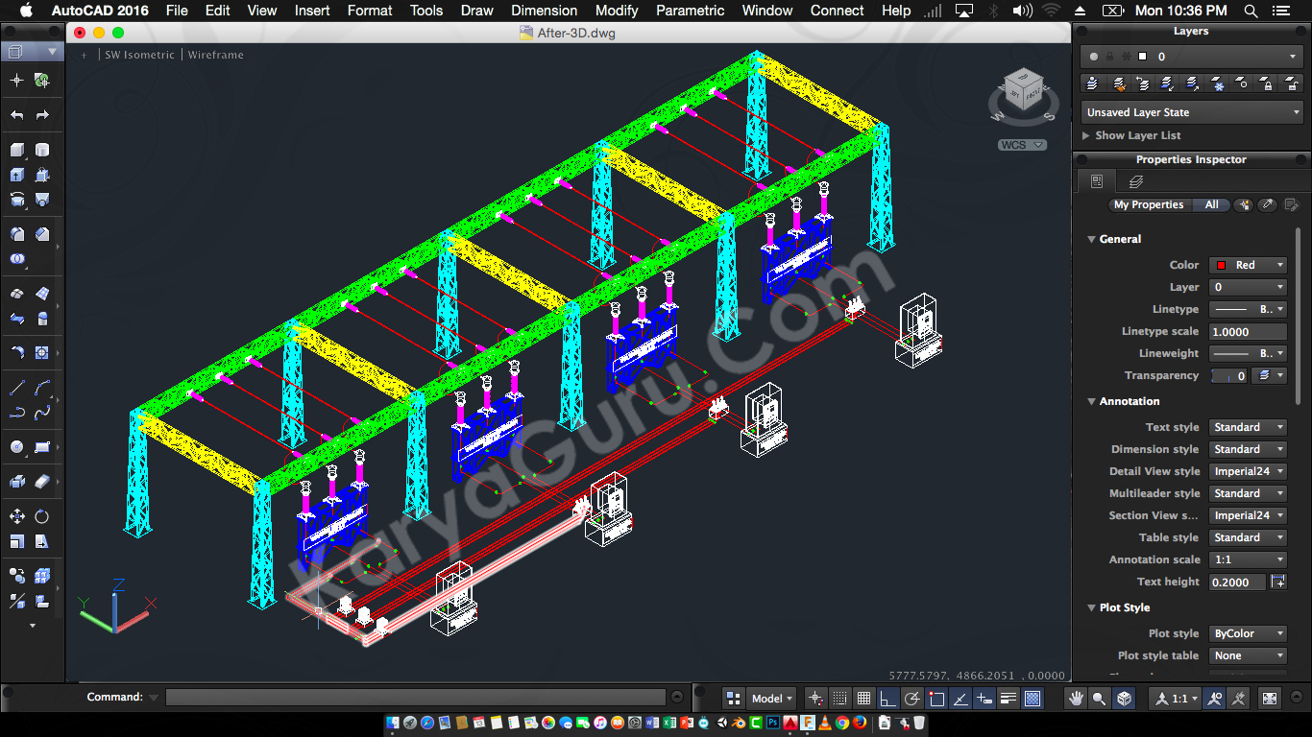The image size is (1312, 737).
Task: Toggle Polar Tracking in status bar
Action: click(912, 699)
